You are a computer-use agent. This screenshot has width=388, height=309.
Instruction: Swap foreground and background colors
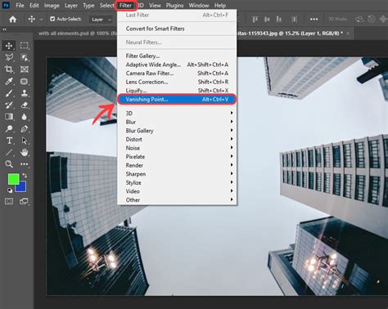pos(25,176)
